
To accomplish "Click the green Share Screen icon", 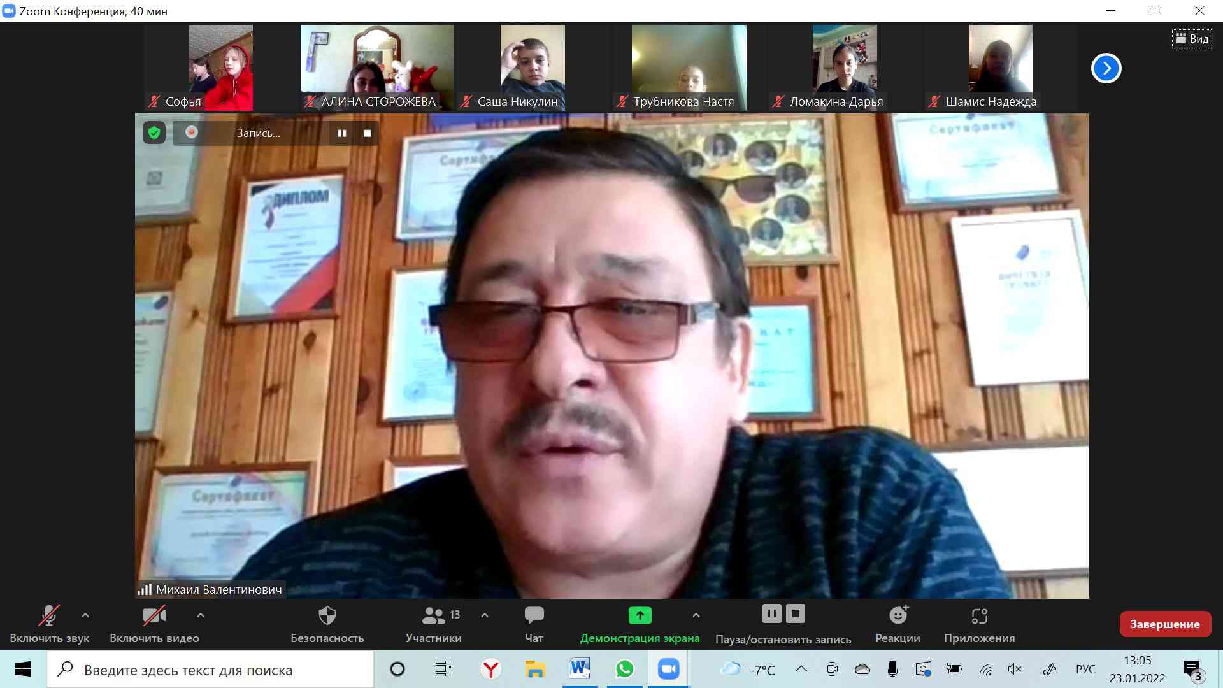I will 640,616.
